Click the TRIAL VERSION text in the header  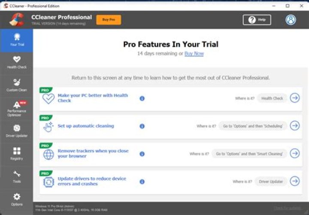tap(58, 24)
